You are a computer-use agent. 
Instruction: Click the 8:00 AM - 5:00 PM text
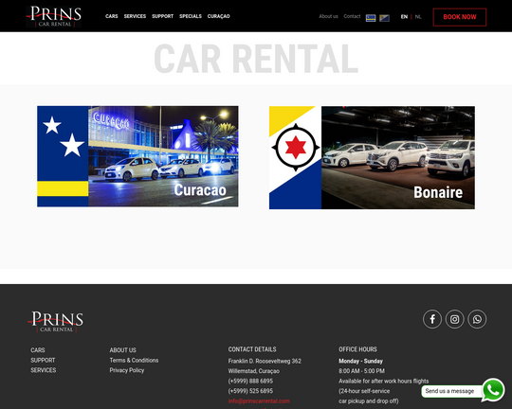click(361, 371)
